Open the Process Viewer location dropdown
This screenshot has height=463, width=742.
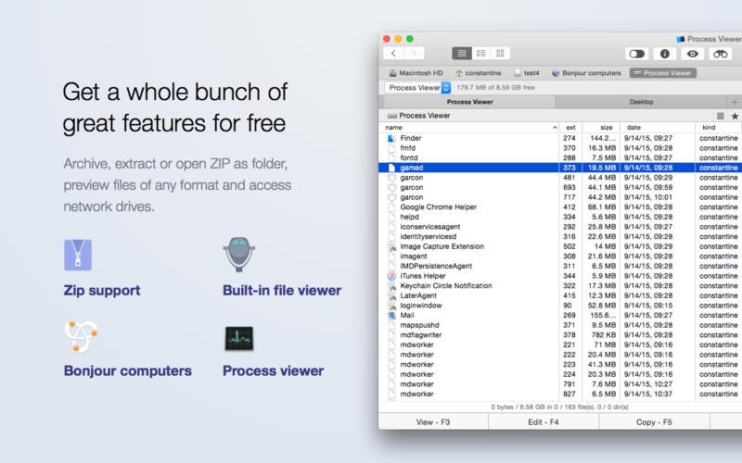417,88
